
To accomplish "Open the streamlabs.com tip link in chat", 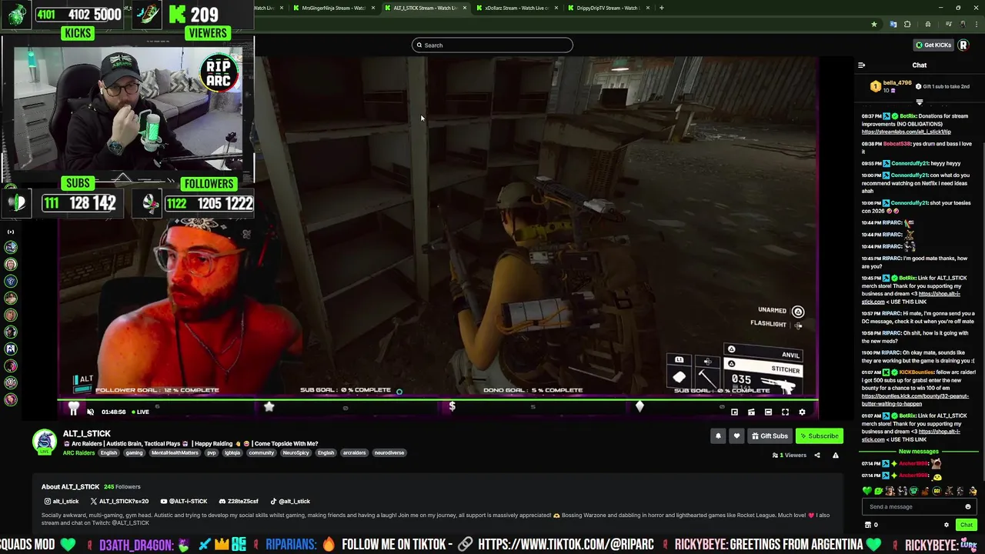I will coord(907,132).
